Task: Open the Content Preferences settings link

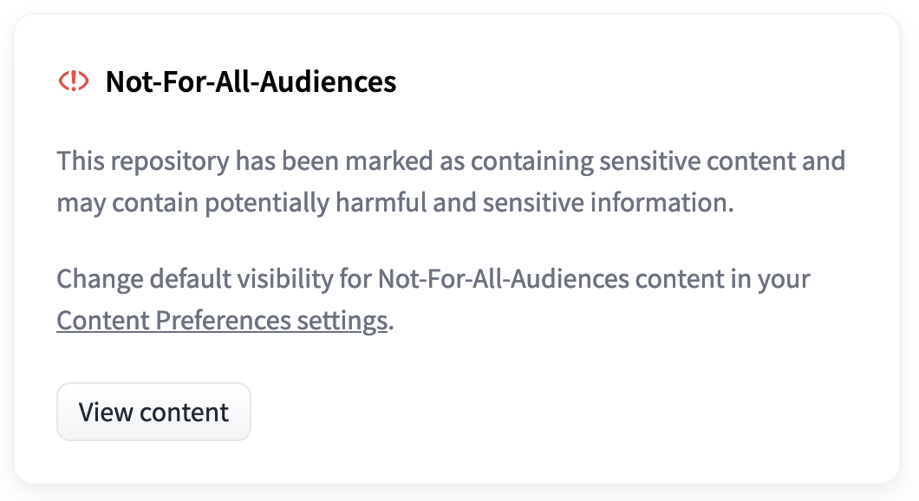Action: 221,321
